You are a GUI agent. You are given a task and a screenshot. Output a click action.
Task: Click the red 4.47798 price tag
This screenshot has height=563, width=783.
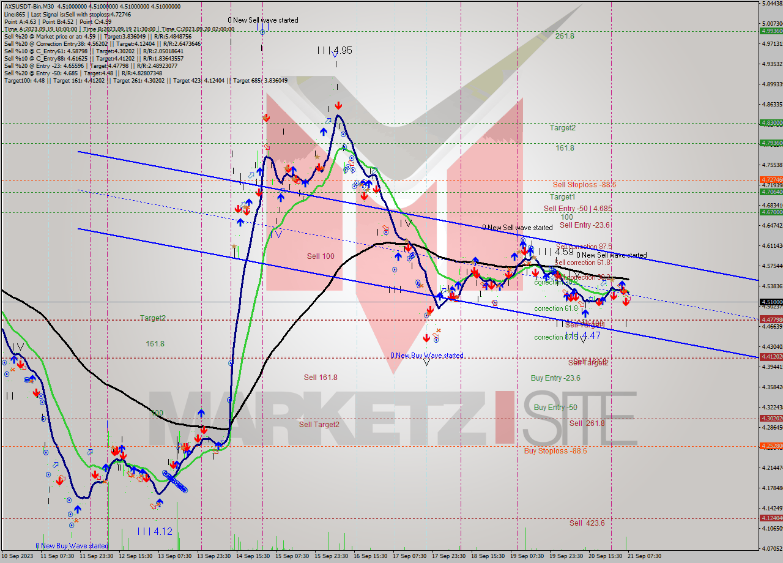(x=771, y=319)
